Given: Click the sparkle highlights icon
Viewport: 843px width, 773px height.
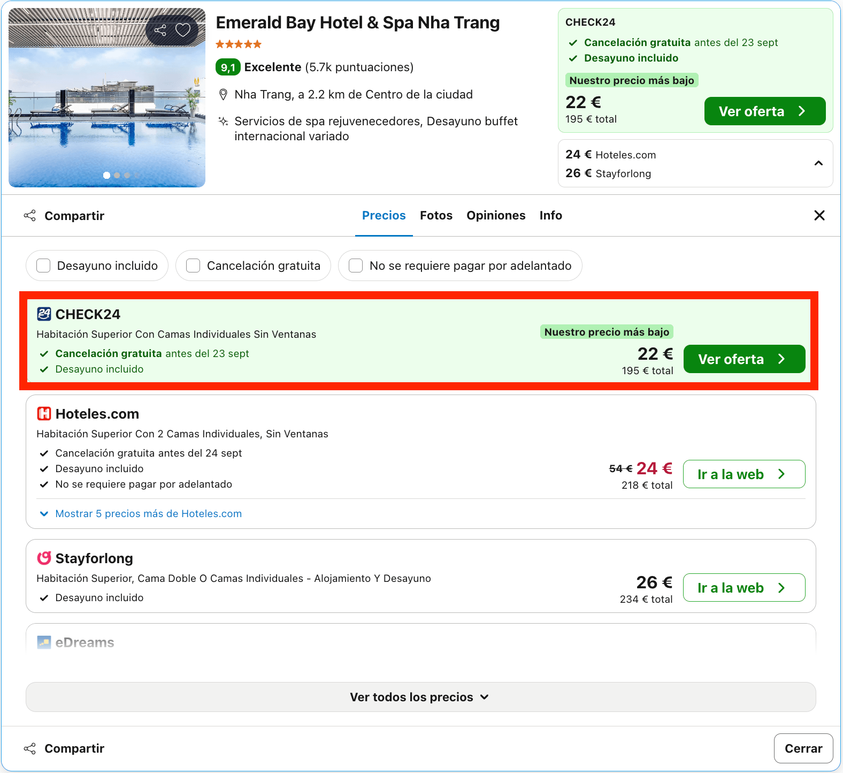Looking at the screenshot, I should pos(224,122).
